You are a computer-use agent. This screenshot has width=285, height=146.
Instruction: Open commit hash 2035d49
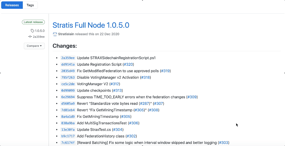tap(68, 71)
